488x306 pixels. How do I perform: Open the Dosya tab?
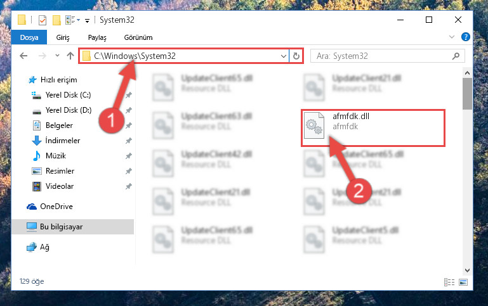29,37
